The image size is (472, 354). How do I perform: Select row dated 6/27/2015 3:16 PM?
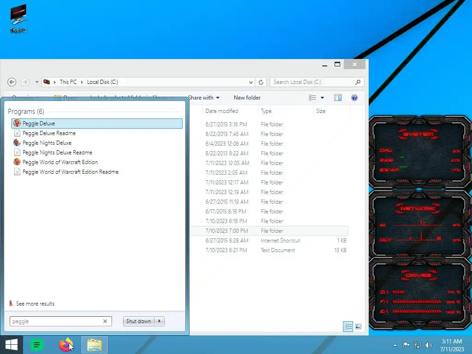point(269,124)
